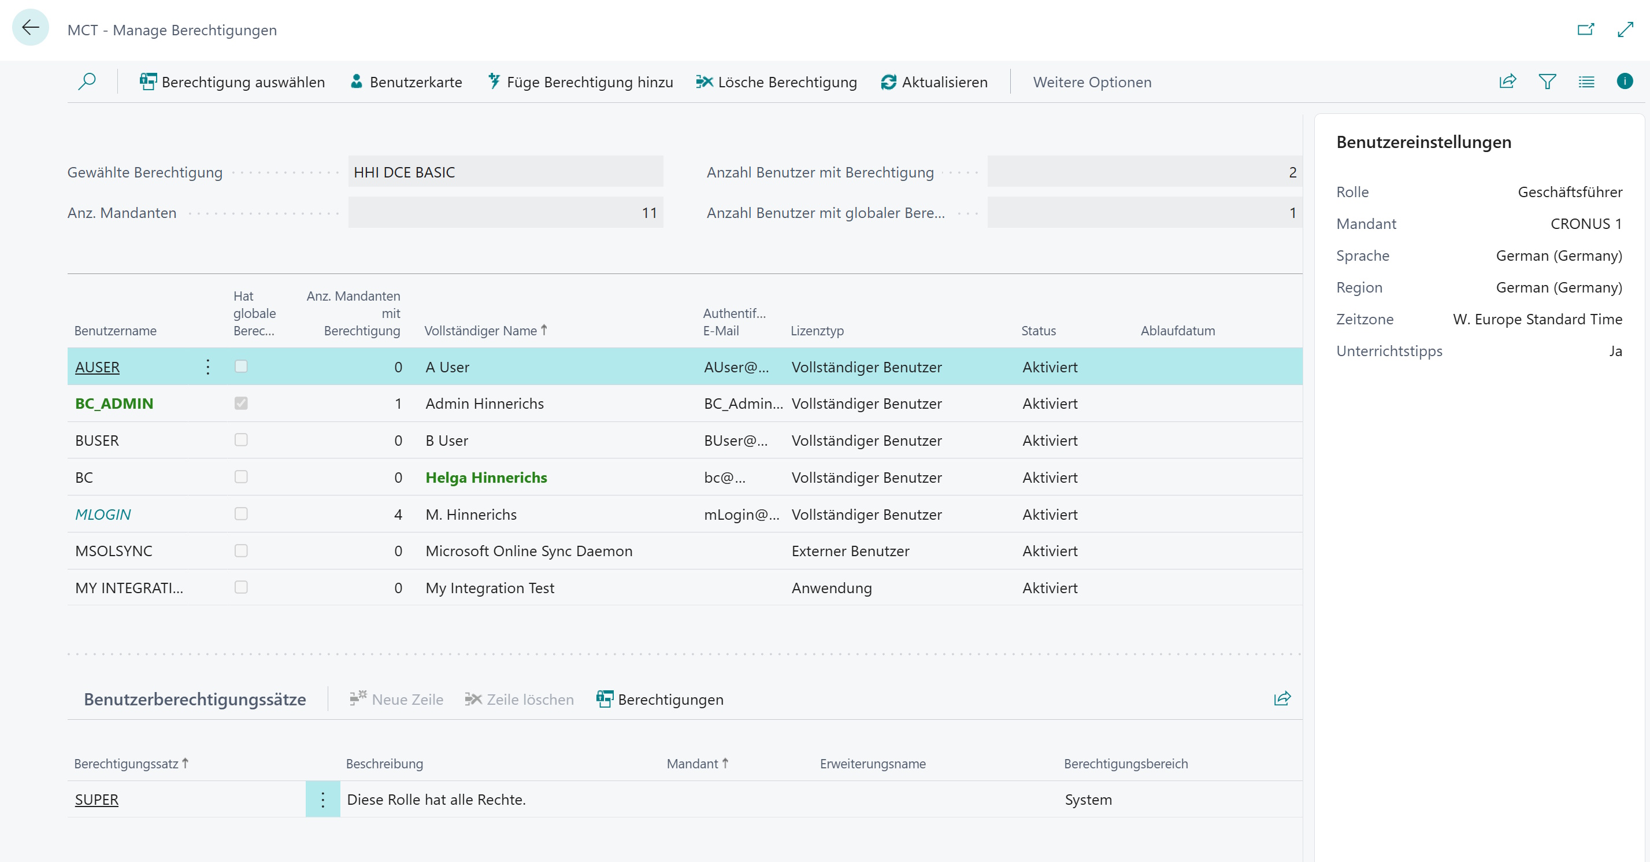Viewport: 1650px width, 862px height.
Task: Expand page to full view icon
Action: coord(1625,29)
